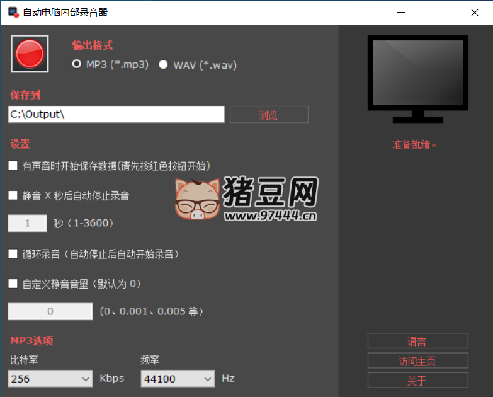Open the 比特率 256 Kbps dropdown

(x=50, y=379)
